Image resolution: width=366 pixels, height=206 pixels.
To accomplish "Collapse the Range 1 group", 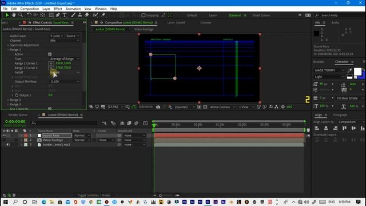I will coord(8,50).
